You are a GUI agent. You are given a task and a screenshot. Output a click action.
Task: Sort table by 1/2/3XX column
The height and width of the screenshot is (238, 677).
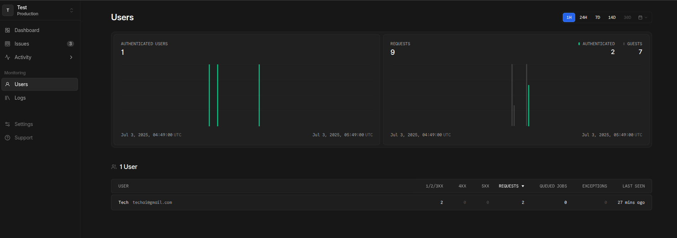pyautogui.click(x=434, y=186)
